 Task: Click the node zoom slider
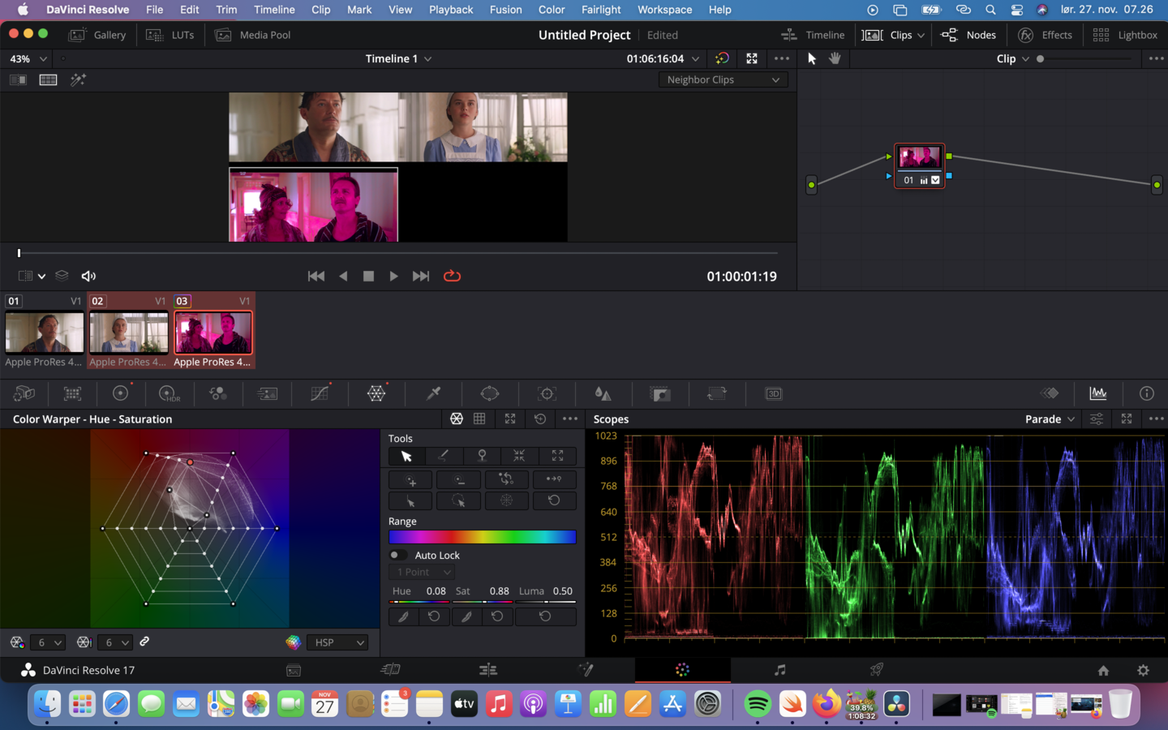(x=1084, y=58)
